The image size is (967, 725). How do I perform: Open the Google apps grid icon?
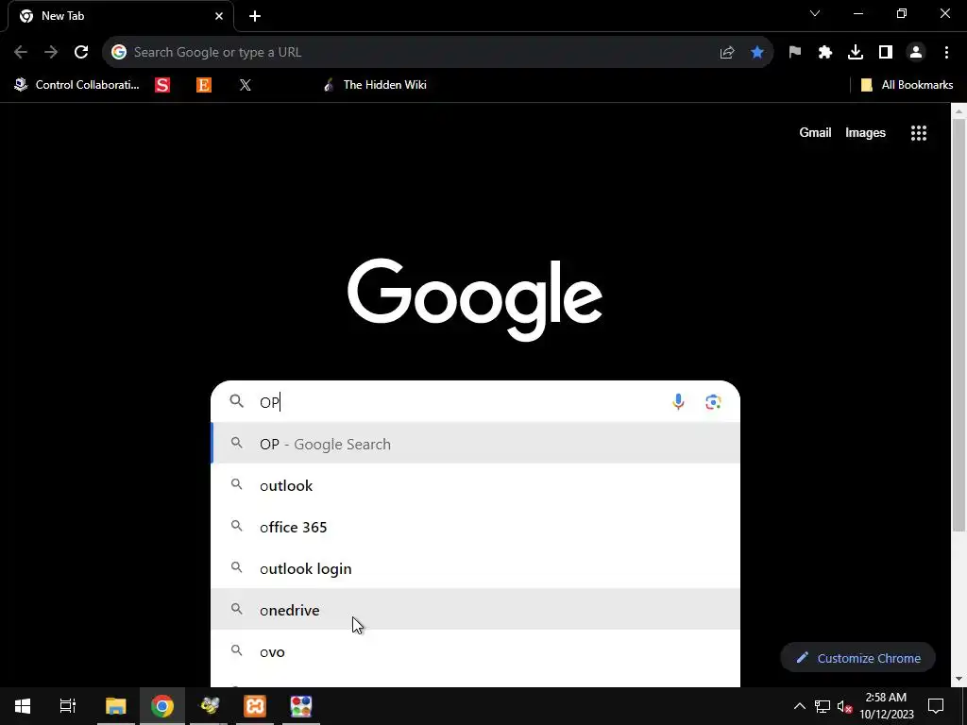point(919,133)
